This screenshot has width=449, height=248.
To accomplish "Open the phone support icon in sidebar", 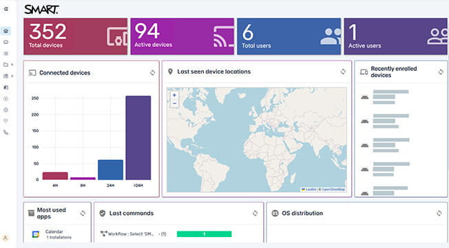I will click(x=6, y=132).
